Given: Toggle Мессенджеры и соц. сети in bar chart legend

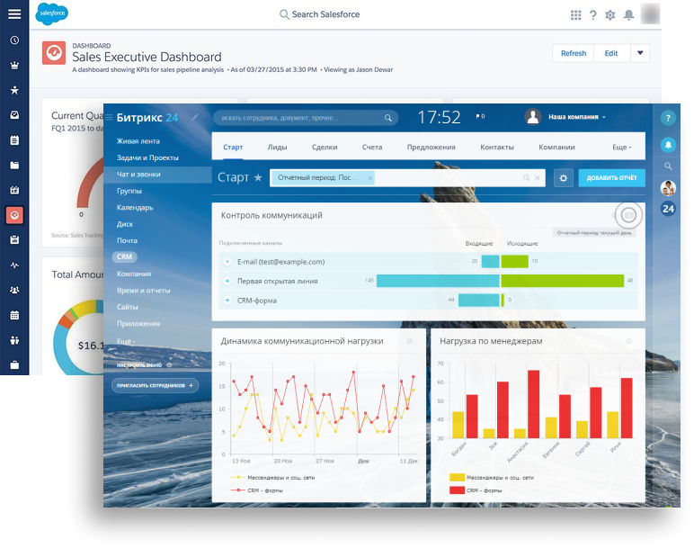Looking at the screenshot, I should coord(492,478).
